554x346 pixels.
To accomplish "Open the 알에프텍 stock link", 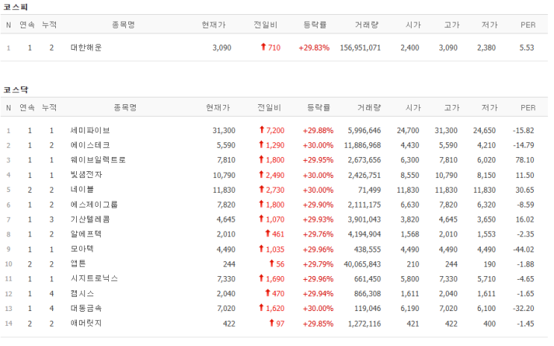I will 86,234.
